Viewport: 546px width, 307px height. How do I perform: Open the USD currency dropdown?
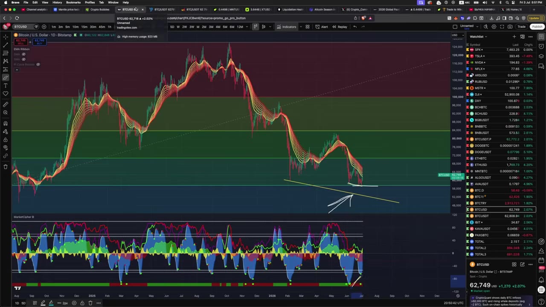click(456, 35)
